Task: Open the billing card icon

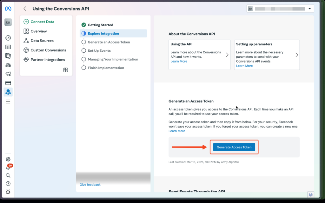Action: pyautogui.click(x=8, y=83)
